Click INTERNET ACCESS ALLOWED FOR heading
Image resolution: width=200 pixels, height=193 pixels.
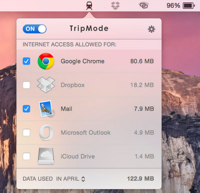coord(70,44)
